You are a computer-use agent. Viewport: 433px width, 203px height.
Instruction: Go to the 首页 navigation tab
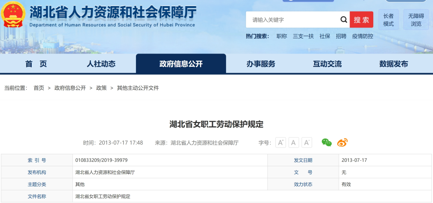[36, 64]
